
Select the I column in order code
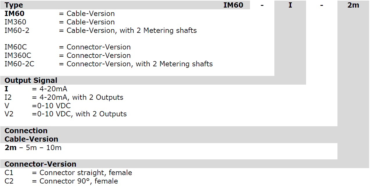290,5
